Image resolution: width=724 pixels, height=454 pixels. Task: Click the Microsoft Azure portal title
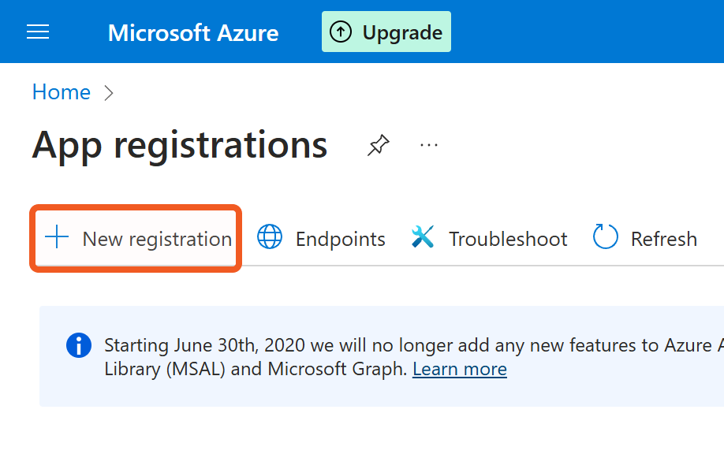click(x=193, y=32)
